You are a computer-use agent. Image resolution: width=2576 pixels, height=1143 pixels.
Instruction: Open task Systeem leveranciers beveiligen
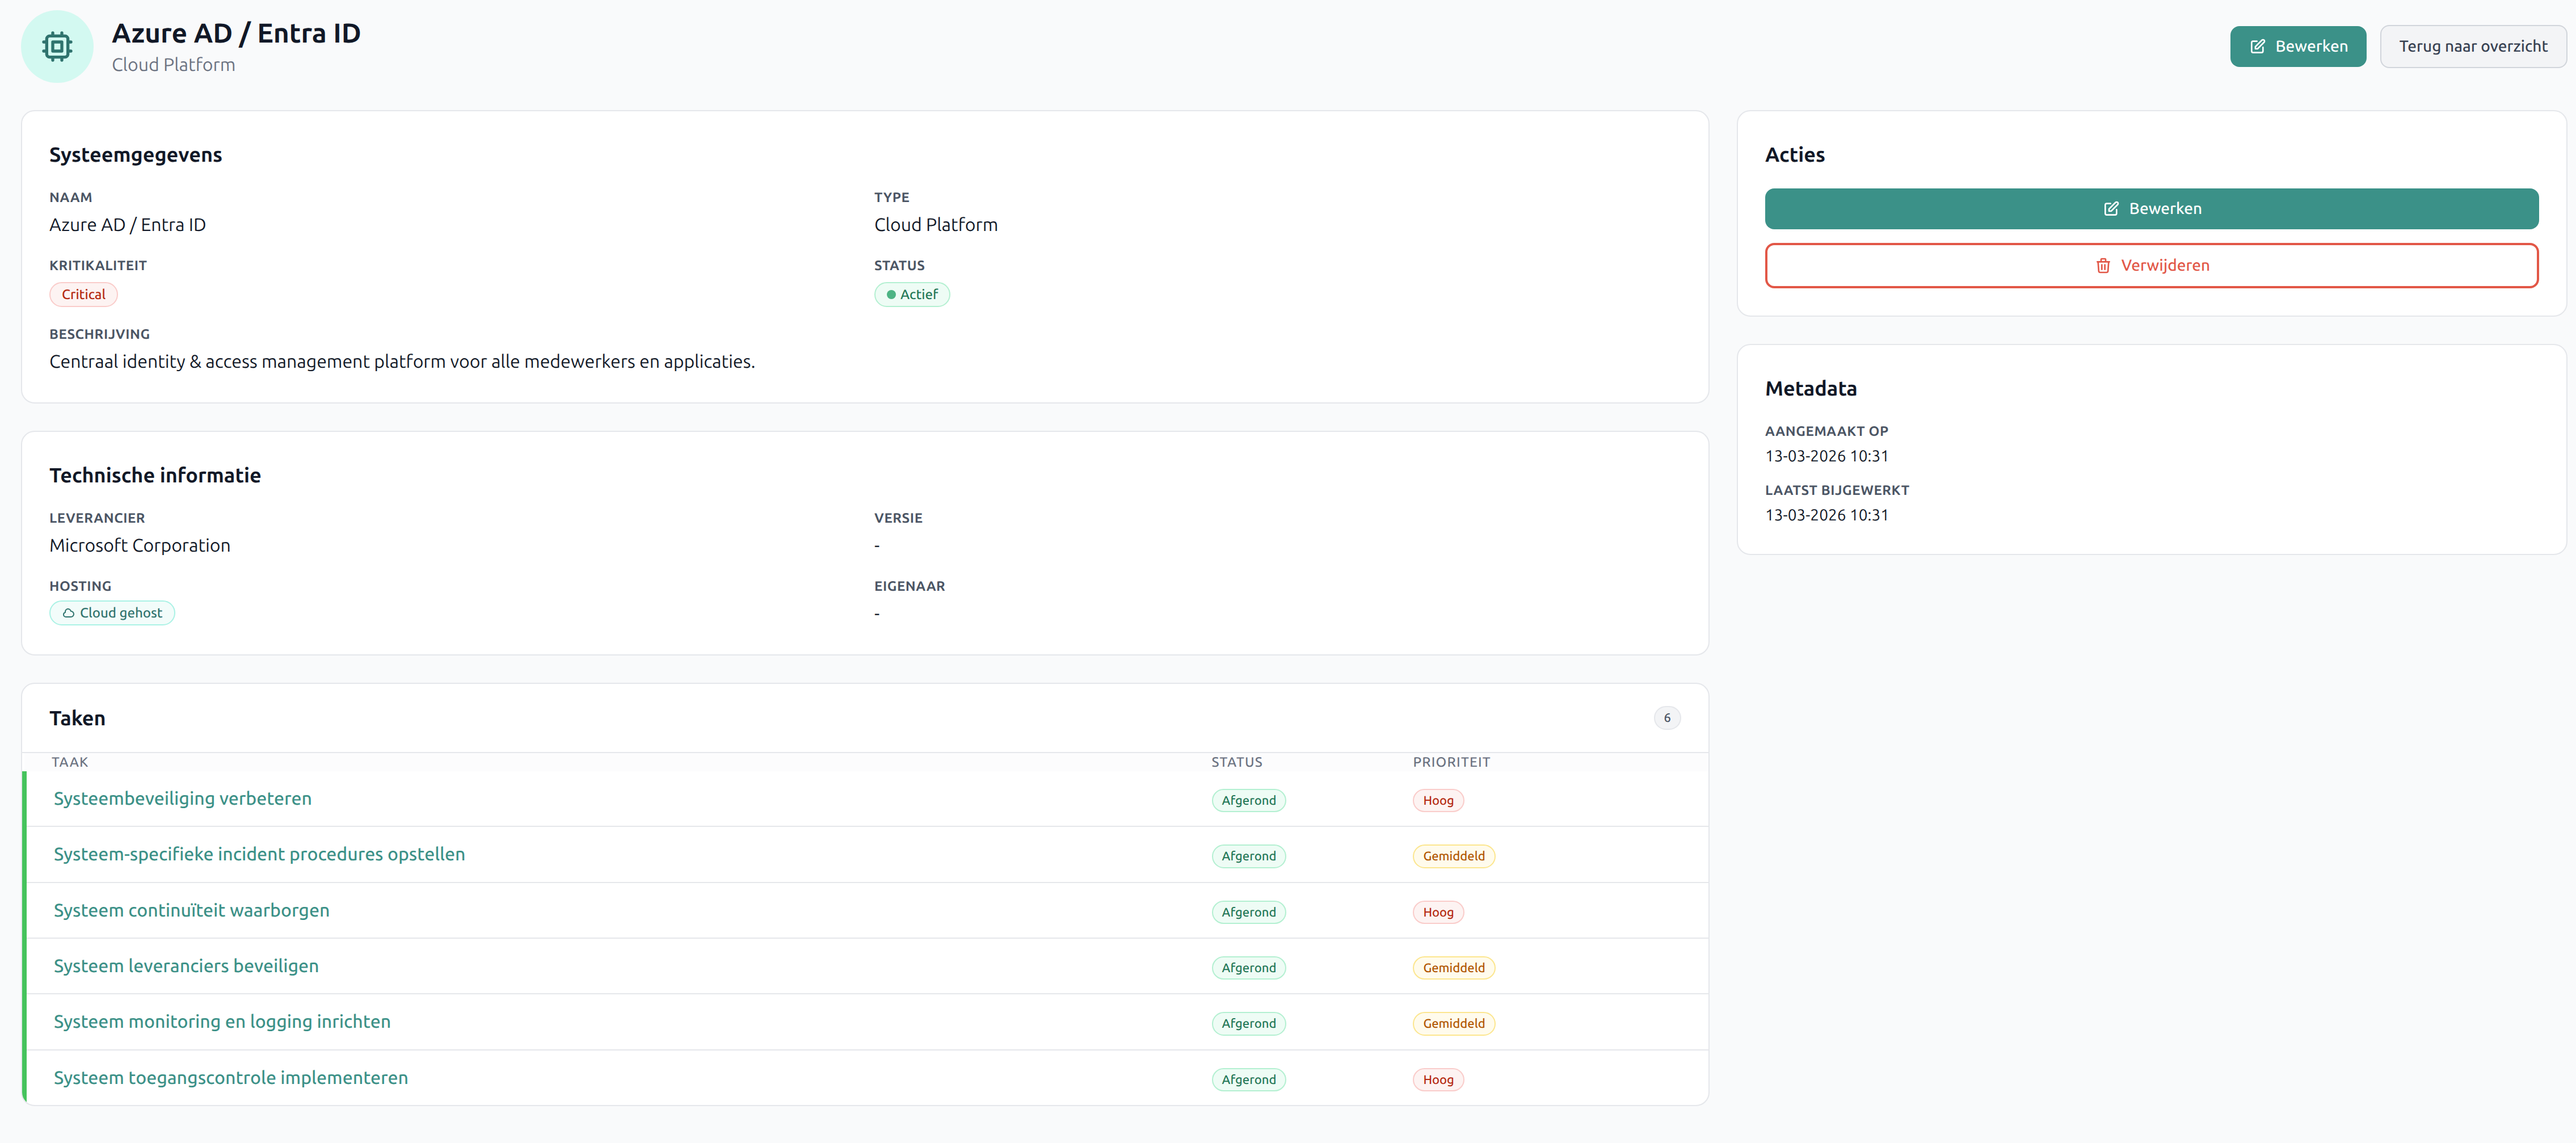pyautogui.click(x=186, y=966)
